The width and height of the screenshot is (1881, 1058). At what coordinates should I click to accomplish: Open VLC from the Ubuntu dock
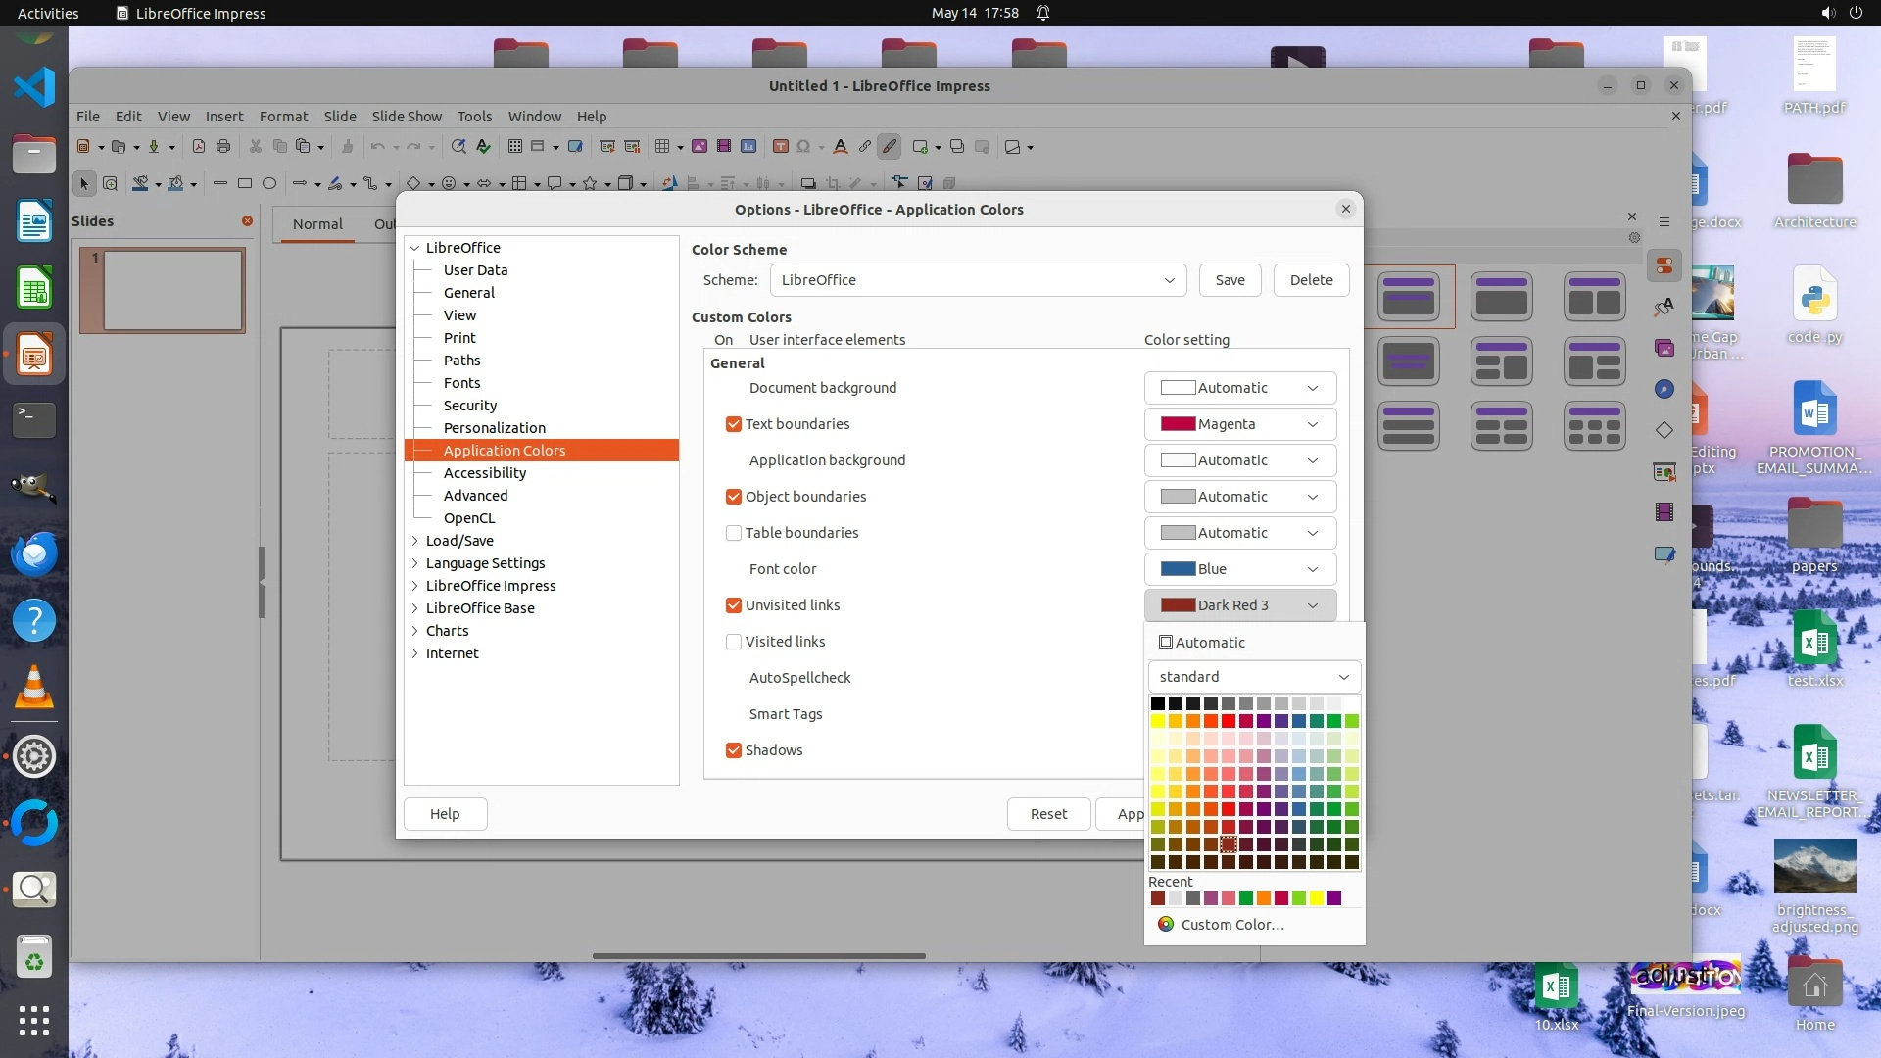(33, 688)
